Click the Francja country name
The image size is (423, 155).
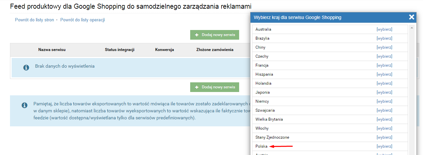point(262,65)
